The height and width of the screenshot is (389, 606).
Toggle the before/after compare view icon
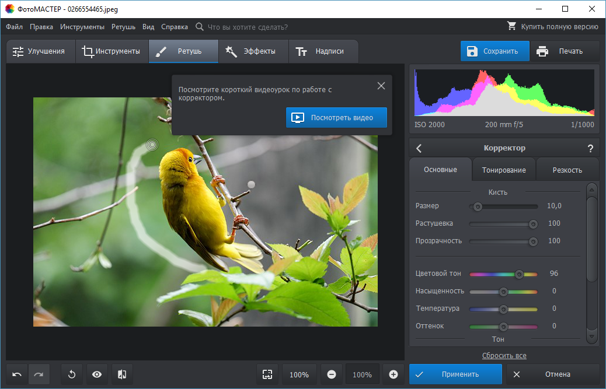[x=122, y=374]
